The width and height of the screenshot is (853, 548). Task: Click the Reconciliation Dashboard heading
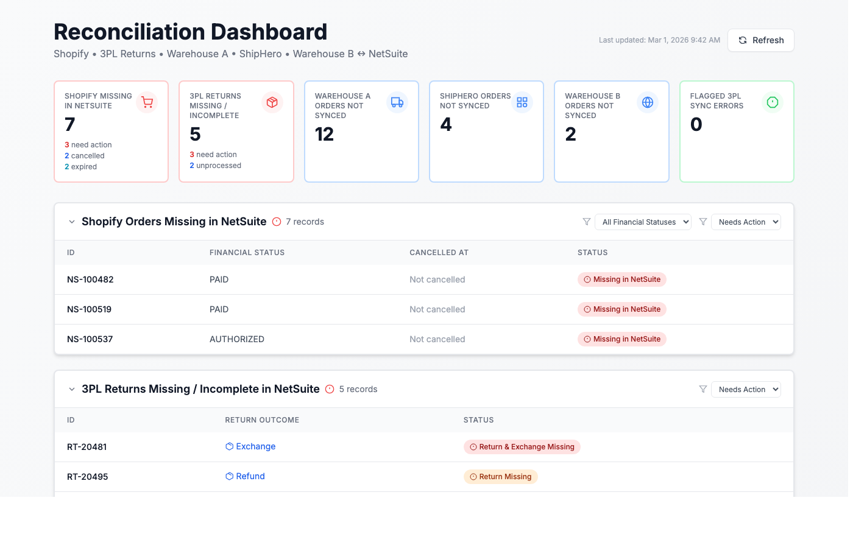191,32
